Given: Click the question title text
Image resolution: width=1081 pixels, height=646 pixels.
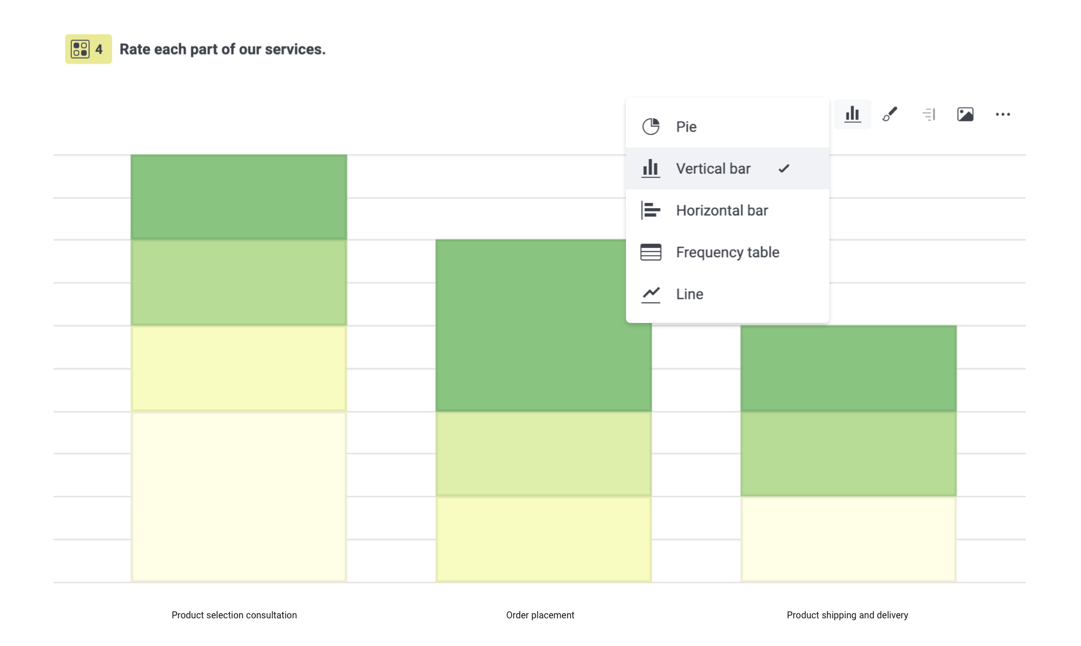Looking at the screenshot, I should click(x=222, y=49).
